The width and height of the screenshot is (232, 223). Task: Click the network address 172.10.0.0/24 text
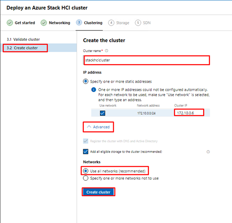pos(147,113)
